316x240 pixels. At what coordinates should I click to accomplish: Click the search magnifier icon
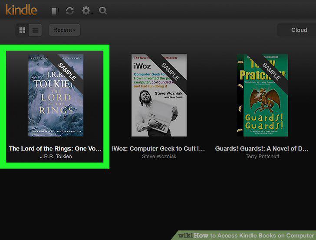pyautogui.click(x=103, y=10)
